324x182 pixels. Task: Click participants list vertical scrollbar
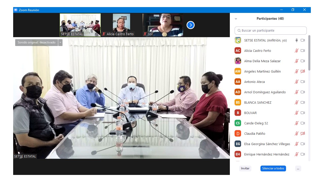pyautogui.click(x=309, y=53)
